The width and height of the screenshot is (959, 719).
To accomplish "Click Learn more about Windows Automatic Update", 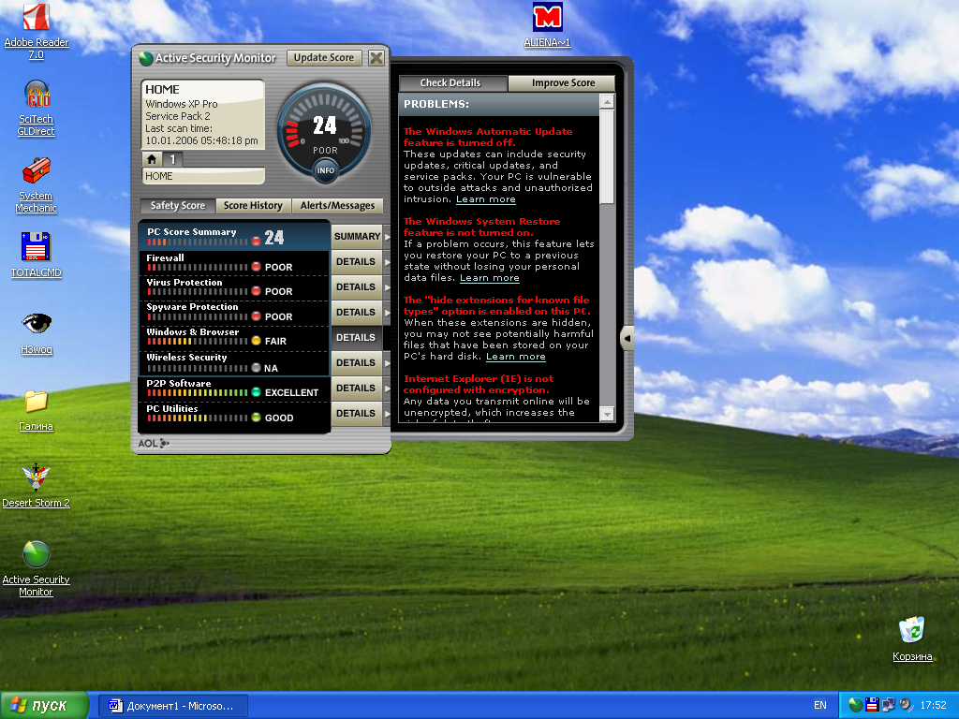I will click(486, 199).
